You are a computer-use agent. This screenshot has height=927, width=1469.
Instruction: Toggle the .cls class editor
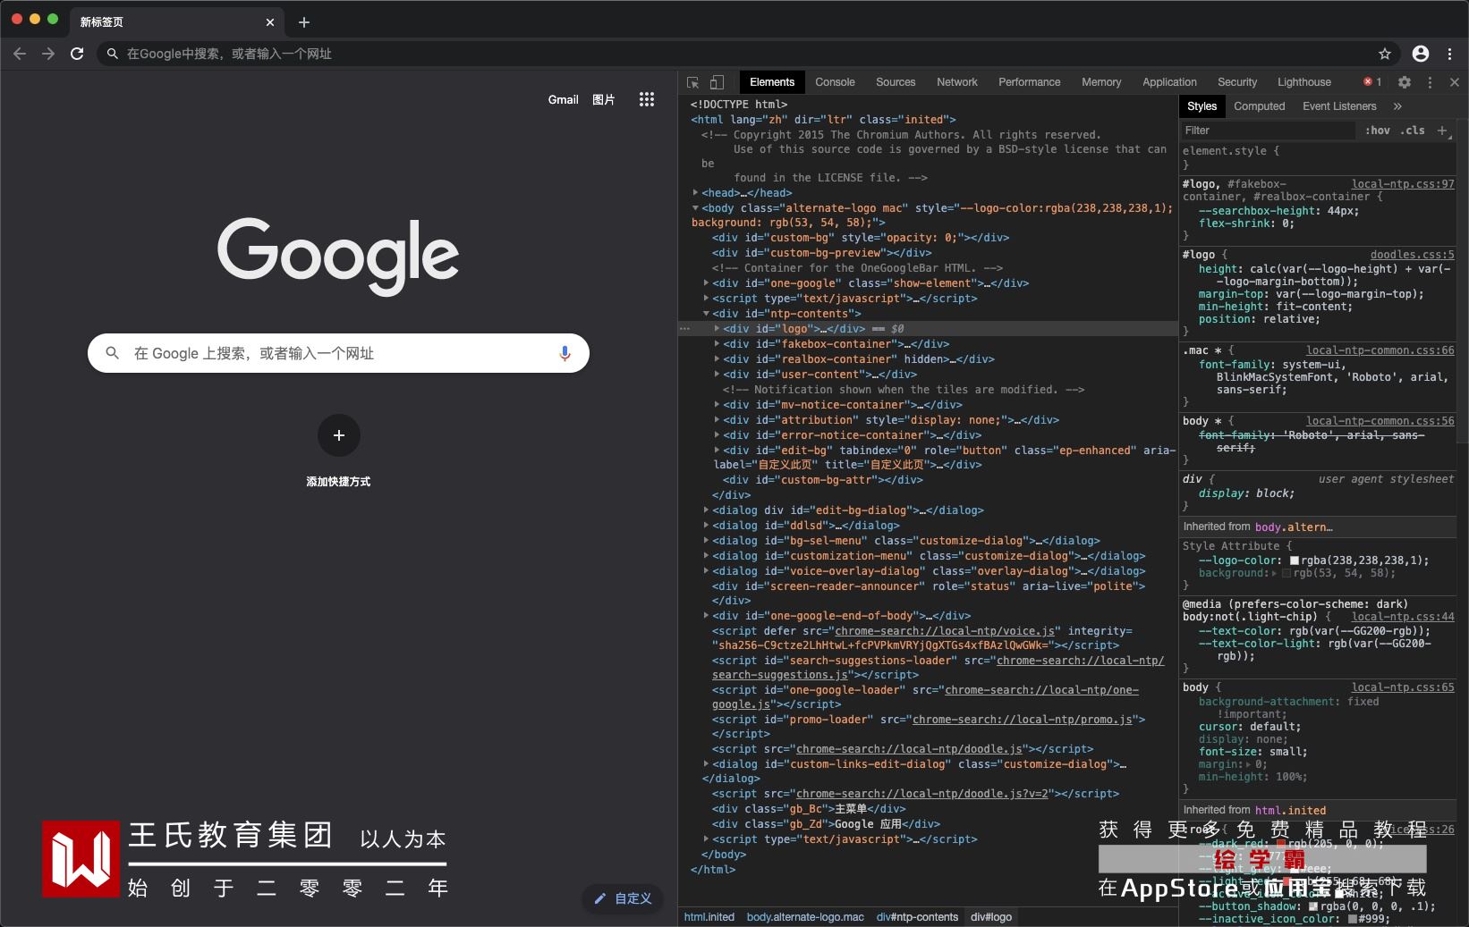coord(1414,131)
